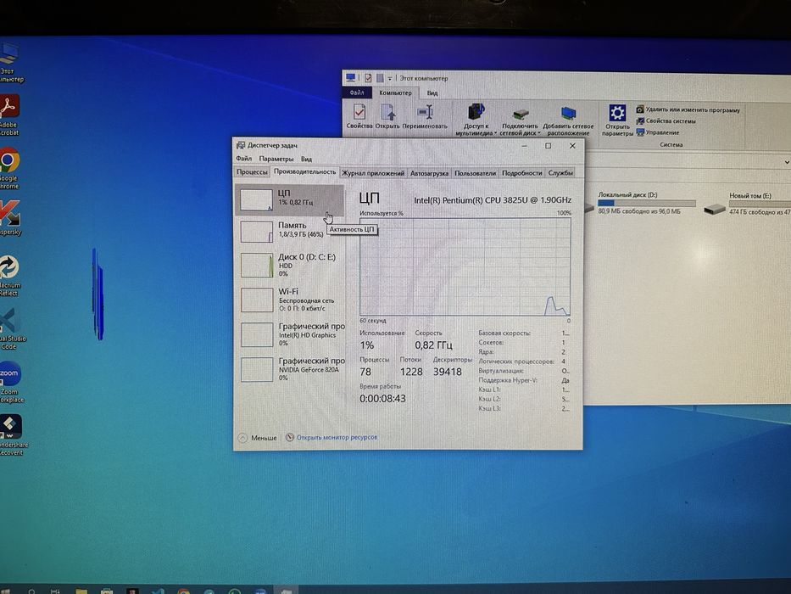
Task: Click the descriptors value 39418
Action: click(448, 372)
